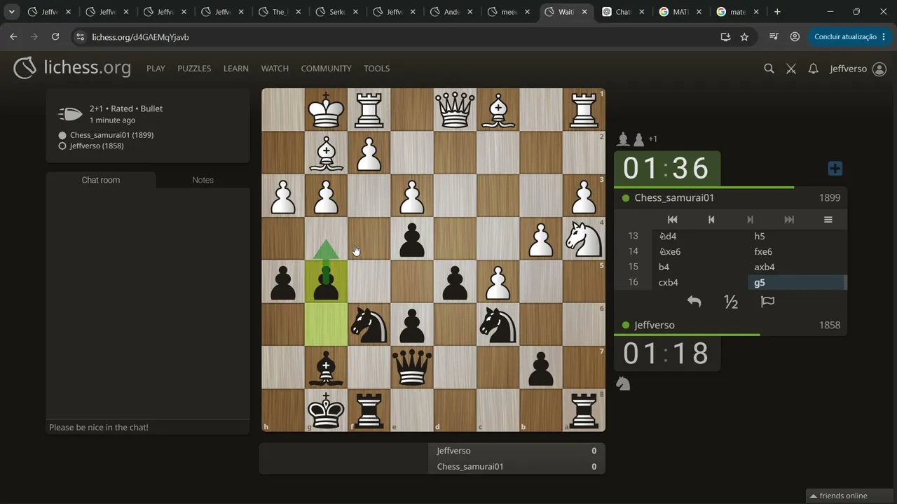Propose a takeback
This screenshot has width=897, height=504.
click(x=694, y=302)
